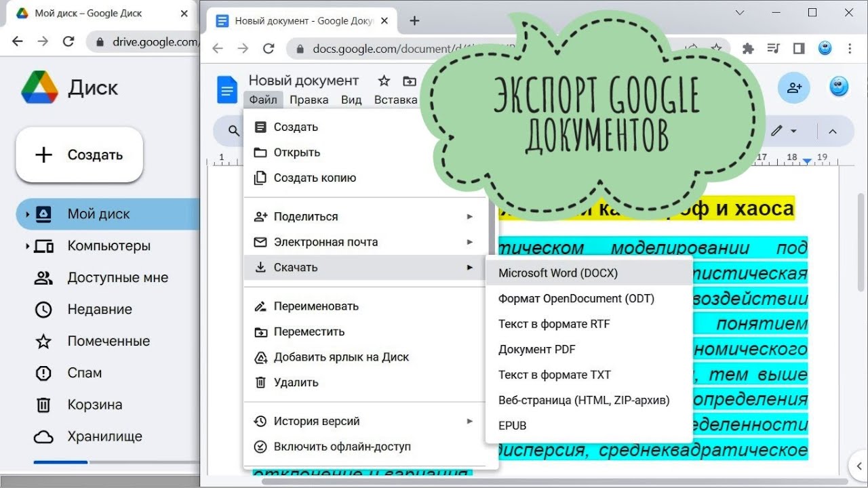The height and width of the screenshot is (488, 868).
Task: Open Компьютеры in the Drive sidebar
Action: pyautogui.click(x=108, y=246)
